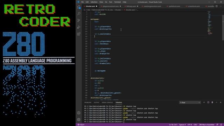224x126 pixels.
Task: Close the terminal panel
Action: [x=220, y=103]
